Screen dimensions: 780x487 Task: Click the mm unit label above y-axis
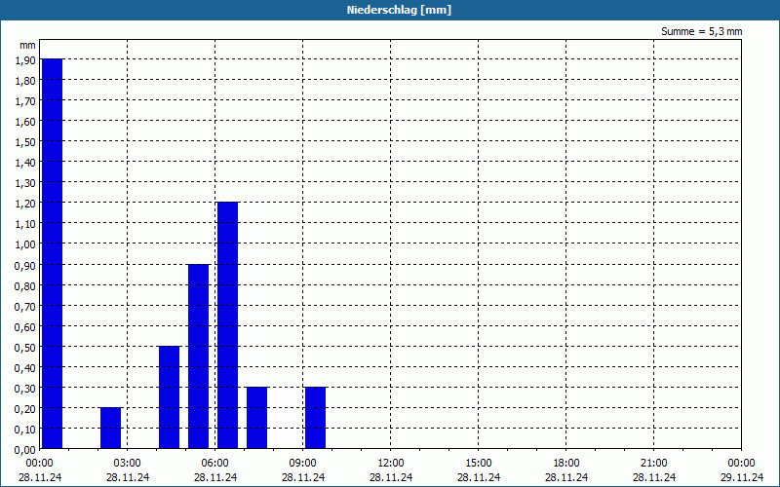tap(27, 45)
